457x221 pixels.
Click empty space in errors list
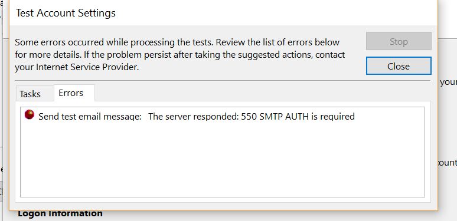(223, 159)
